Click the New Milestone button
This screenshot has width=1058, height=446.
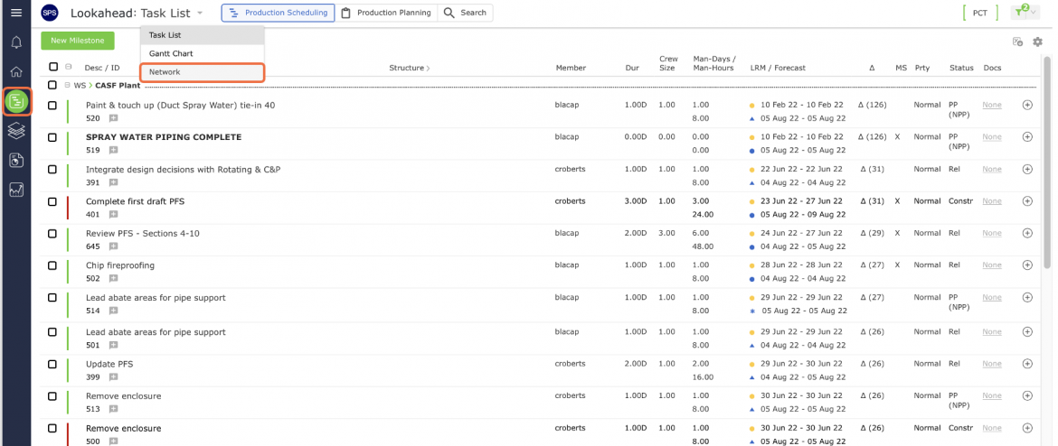pyautogui.click(x=78, y=41)
